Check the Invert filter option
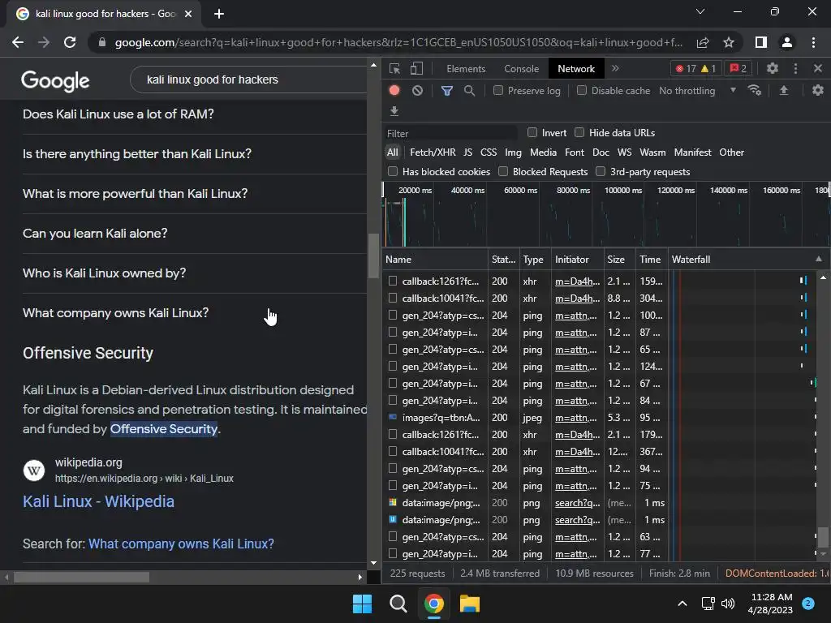 [532, 132]
